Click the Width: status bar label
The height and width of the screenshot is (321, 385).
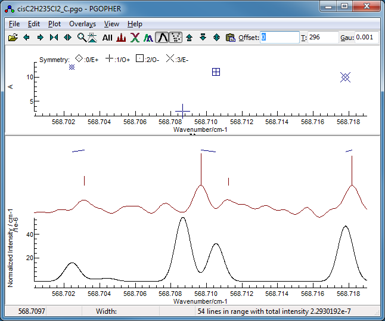[x=106, y=311]
